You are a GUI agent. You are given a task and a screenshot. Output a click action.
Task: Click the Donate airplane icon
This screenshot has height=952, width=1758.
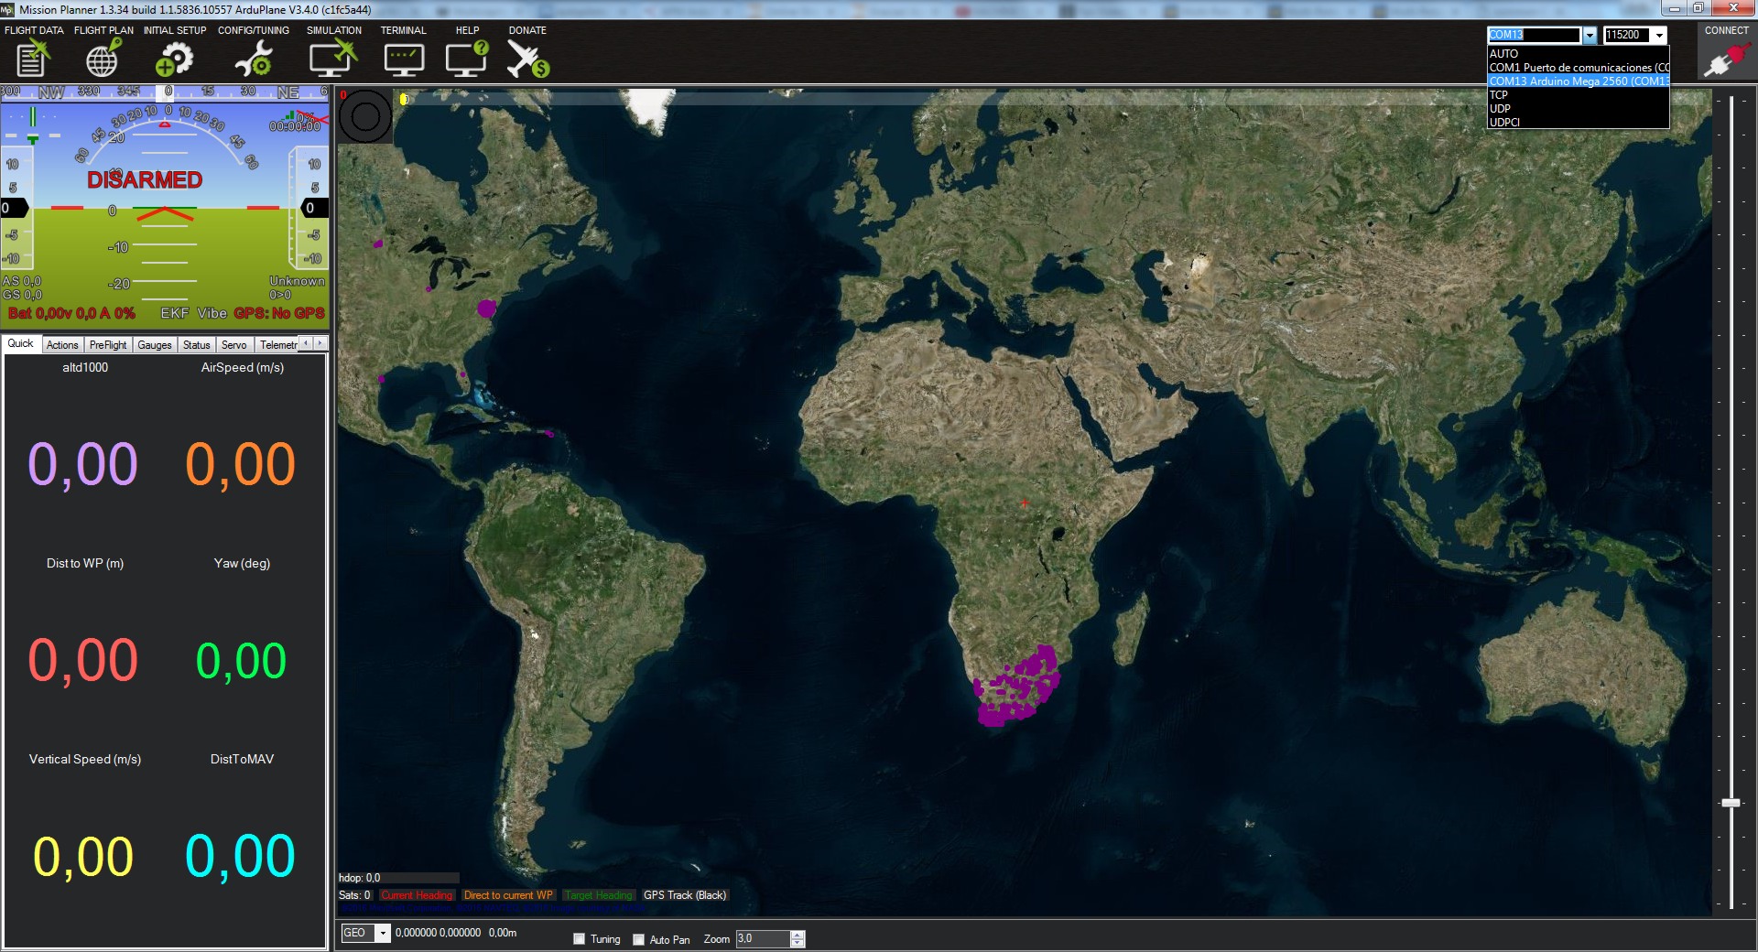click(x=527, y=59)
